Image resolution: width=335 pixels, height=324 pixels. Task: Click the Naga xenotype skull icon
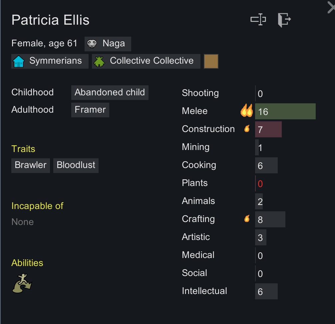[92, 44]
